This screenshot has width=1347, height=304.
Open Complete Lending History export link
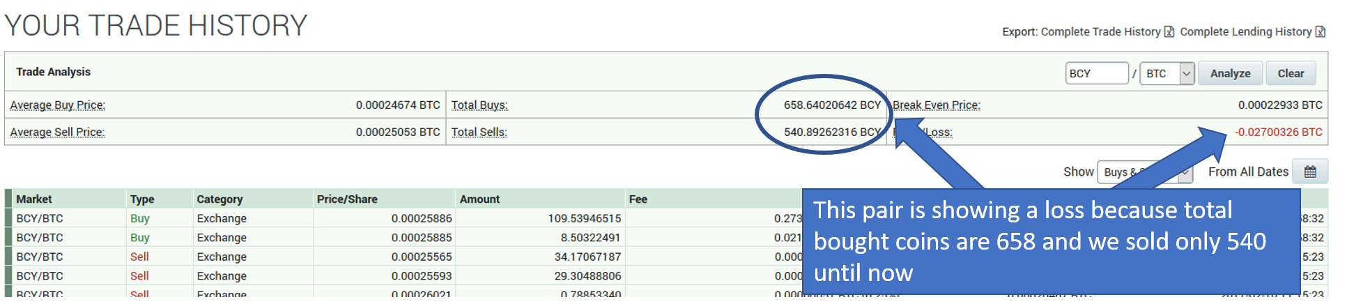point(1246,32)
